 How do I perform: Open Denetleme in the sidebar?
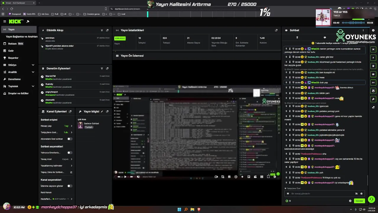click(19, 79)
